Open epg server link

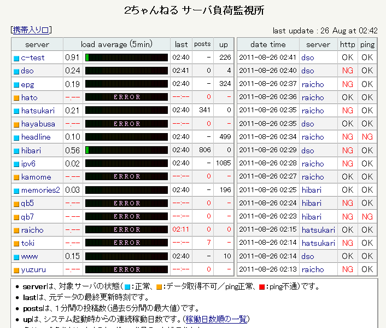tap(27, 84)
